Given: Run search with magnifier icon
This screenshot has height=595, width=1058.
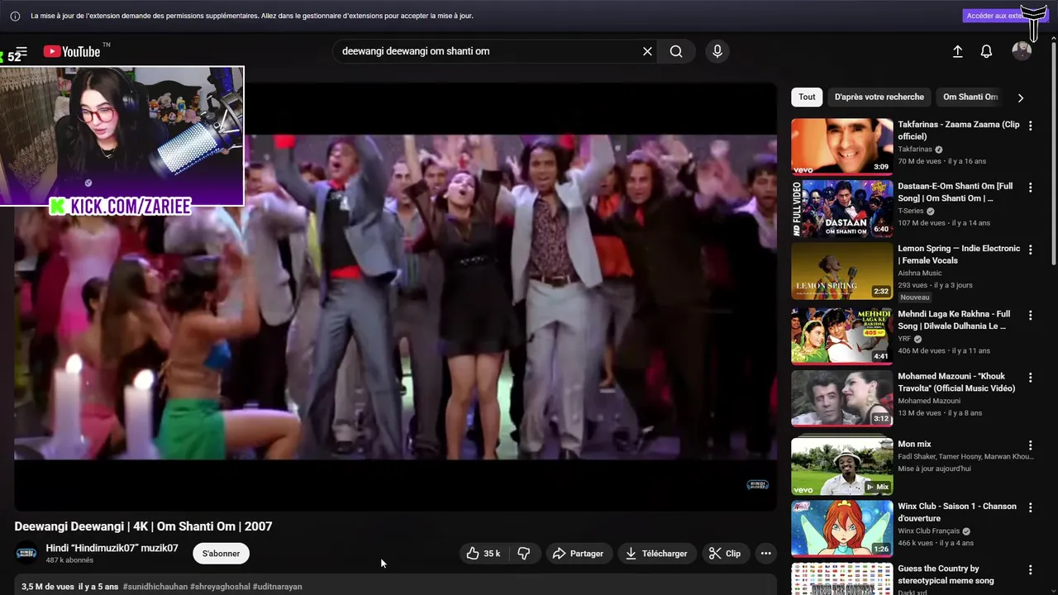Looking at the screenshot, I should coord(676,51).
